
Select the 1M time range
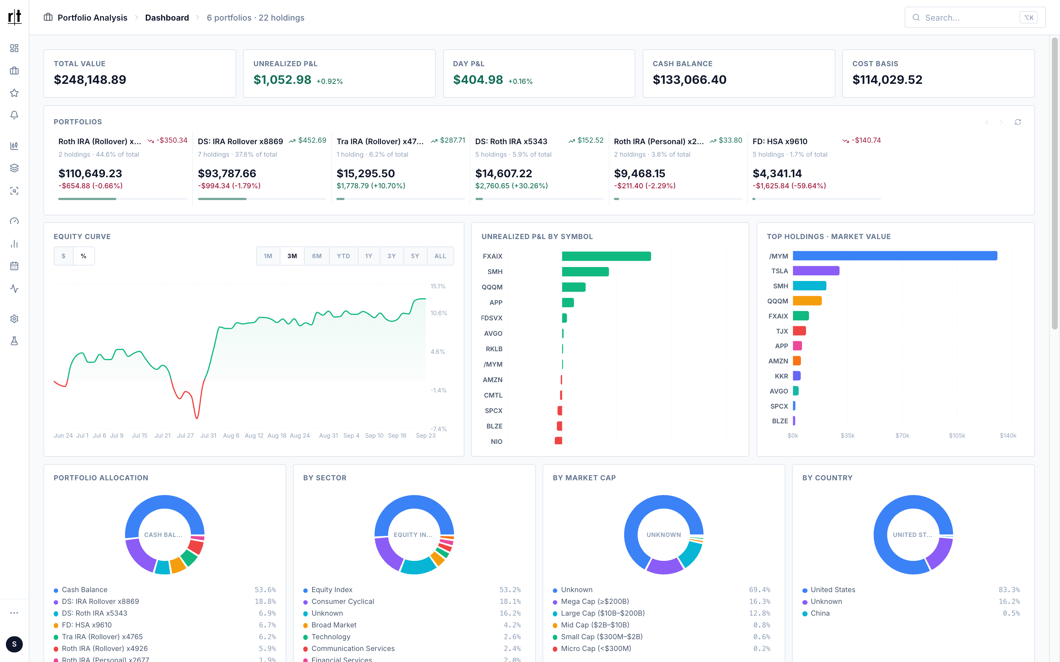point(268,256)
